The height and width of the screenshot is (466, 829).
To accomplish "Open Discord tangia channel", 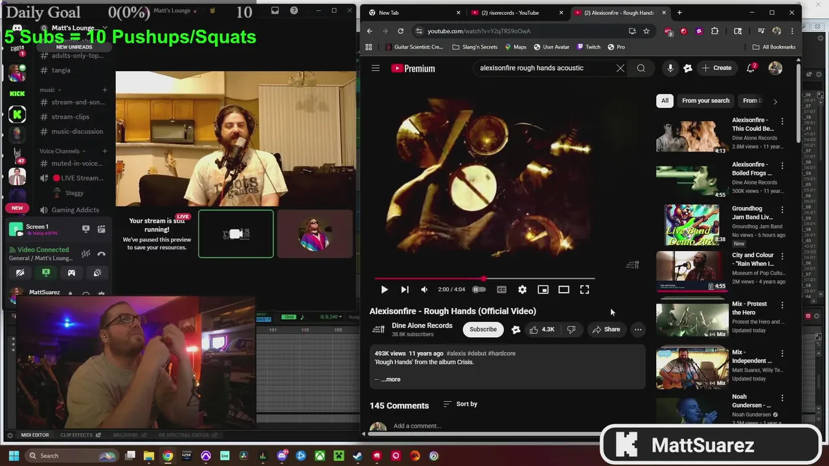I will pyautogui.click(x=61, y=70).
